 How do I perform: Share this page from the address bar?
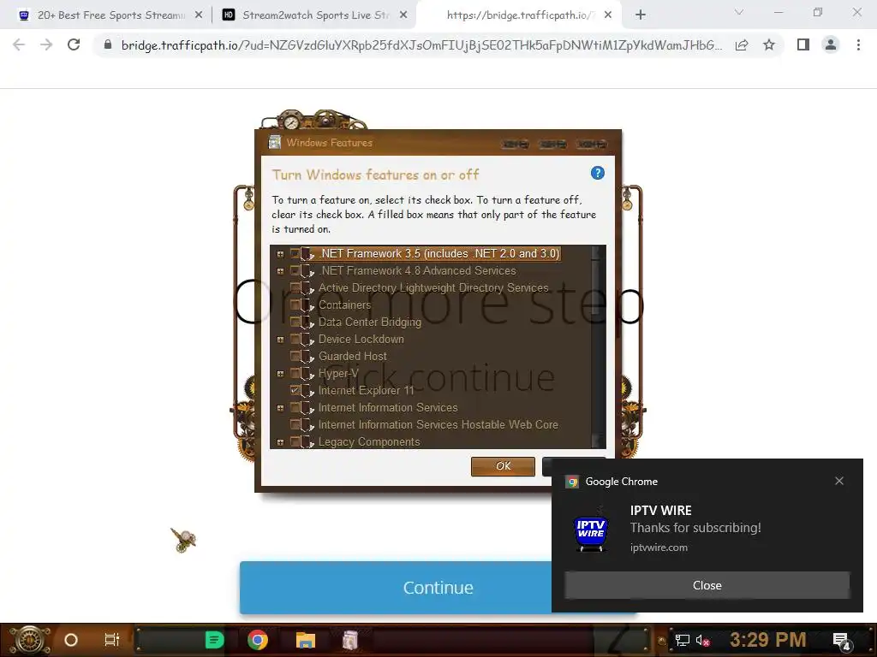coord(742,44)
